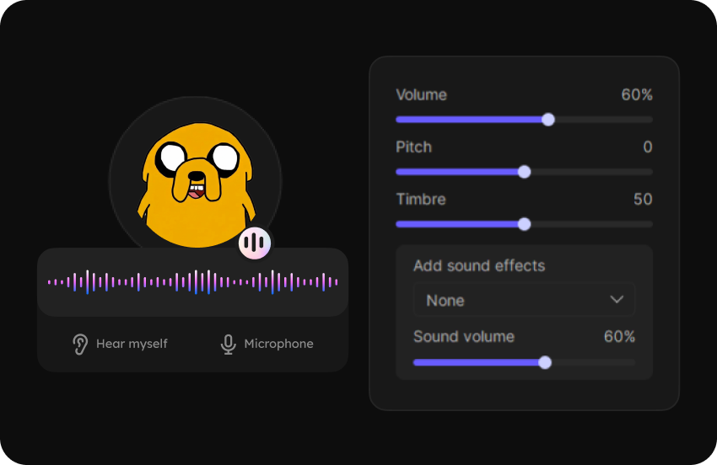This screenshot has width=717, height=465.
Task: Expand the dropdown chevron arrow
Action: [617, 300]
